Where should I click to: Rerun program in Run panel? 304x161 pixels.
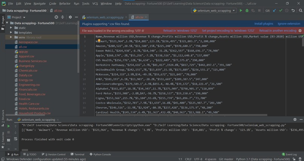click(9, 126)
